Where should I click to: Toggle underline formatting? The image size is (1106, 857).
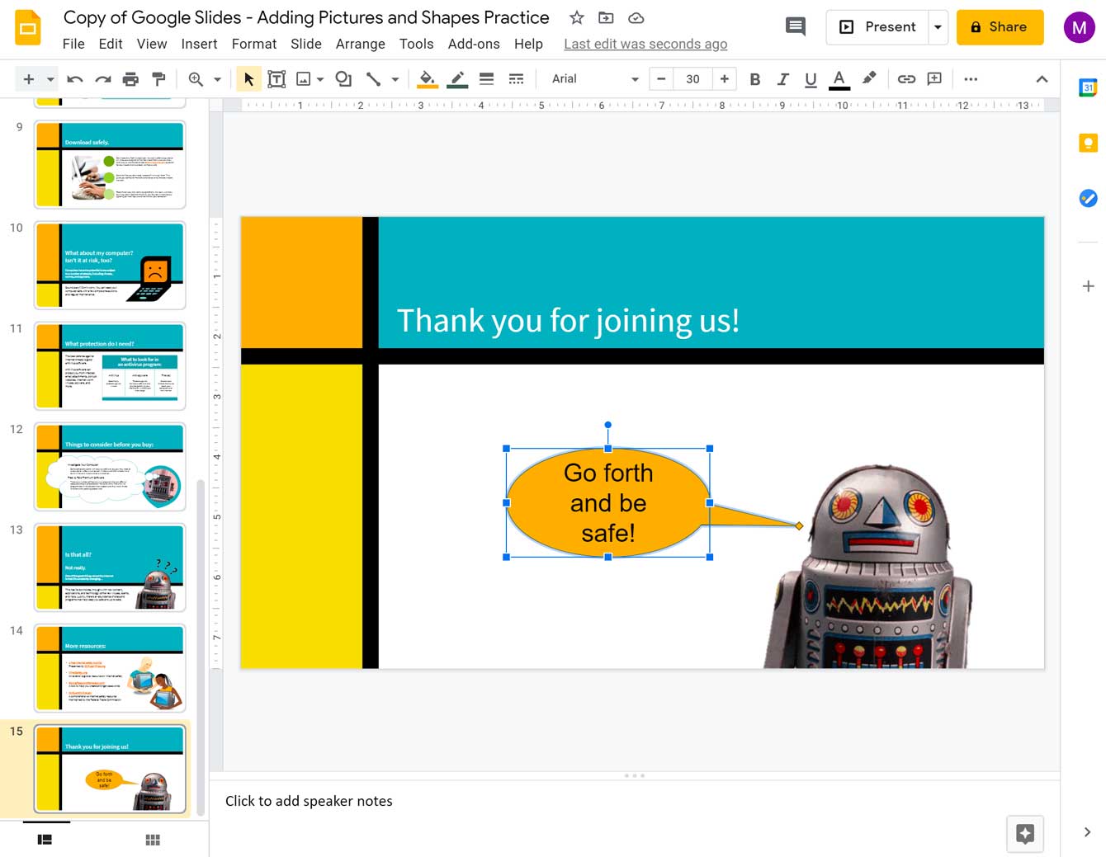pos(811,79)
